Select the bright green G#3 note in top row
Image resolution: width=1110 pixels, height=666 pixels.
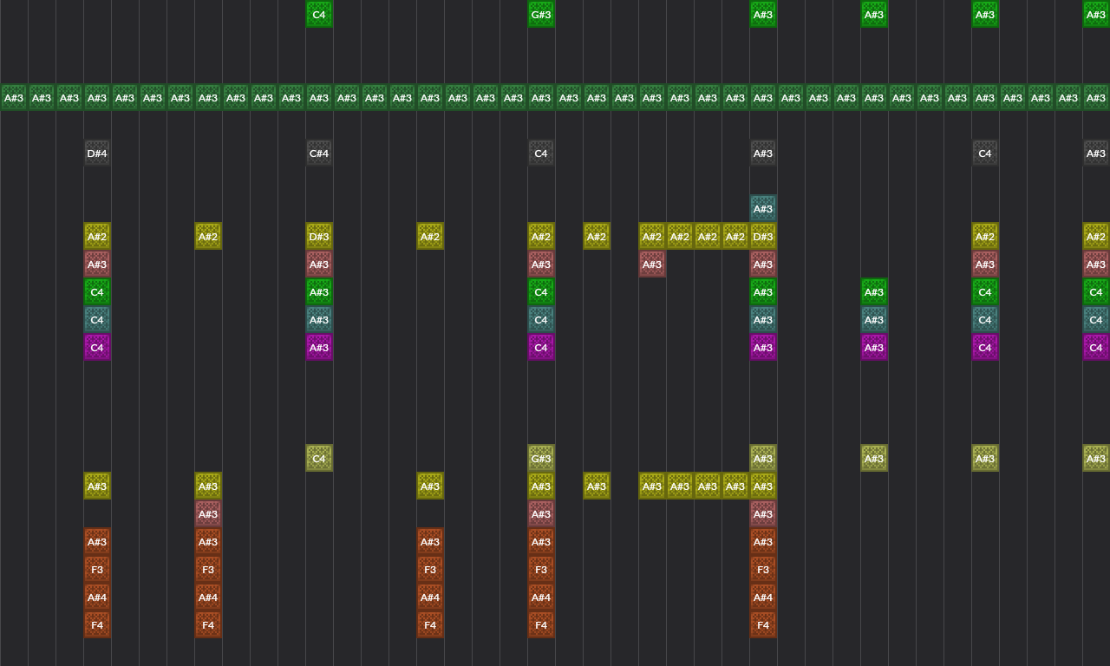(x=541, y=15)
